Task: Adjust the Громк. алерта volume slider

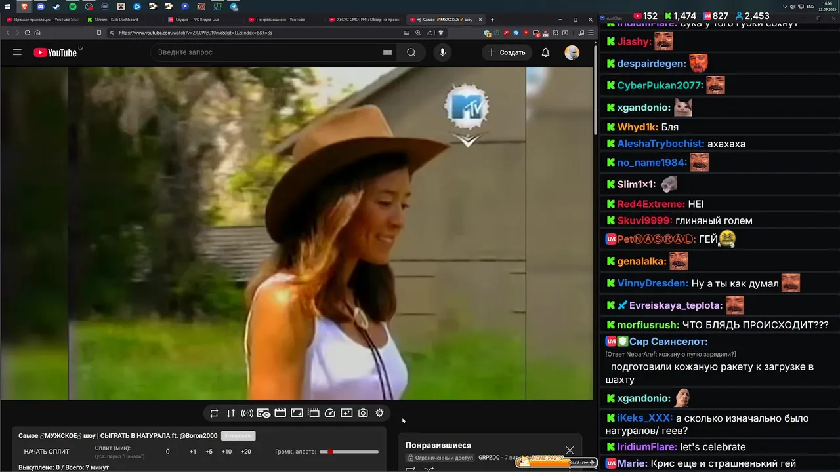Action: coord(349,452)
